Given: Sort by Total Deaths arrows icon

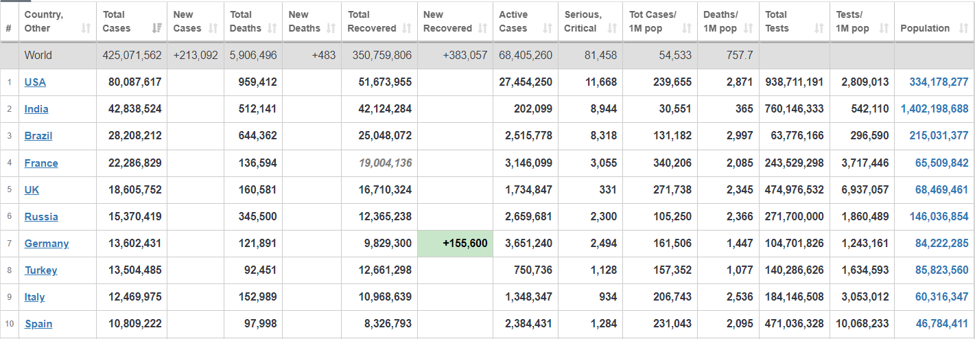Looking at the screenshot, I should tap(272, 28).
